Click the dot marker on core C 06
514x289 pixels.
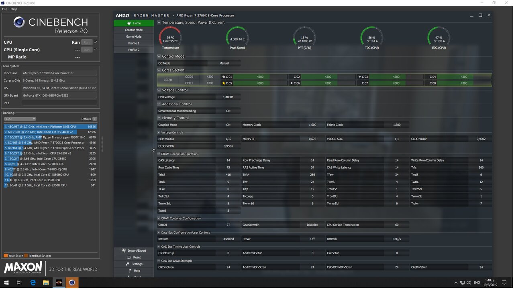[292, 83]
